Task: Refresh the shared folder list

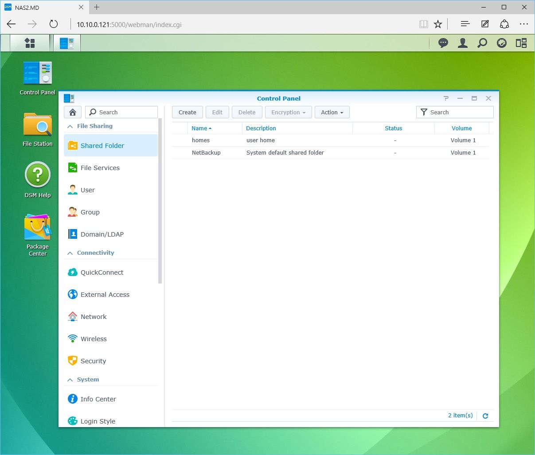Action: 485,416
